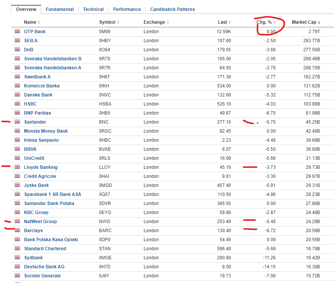Open Bank Polska Kasa Opieki link
This screenshot has width=334, height=283.
pyautogui.click(x=51, y=240)
